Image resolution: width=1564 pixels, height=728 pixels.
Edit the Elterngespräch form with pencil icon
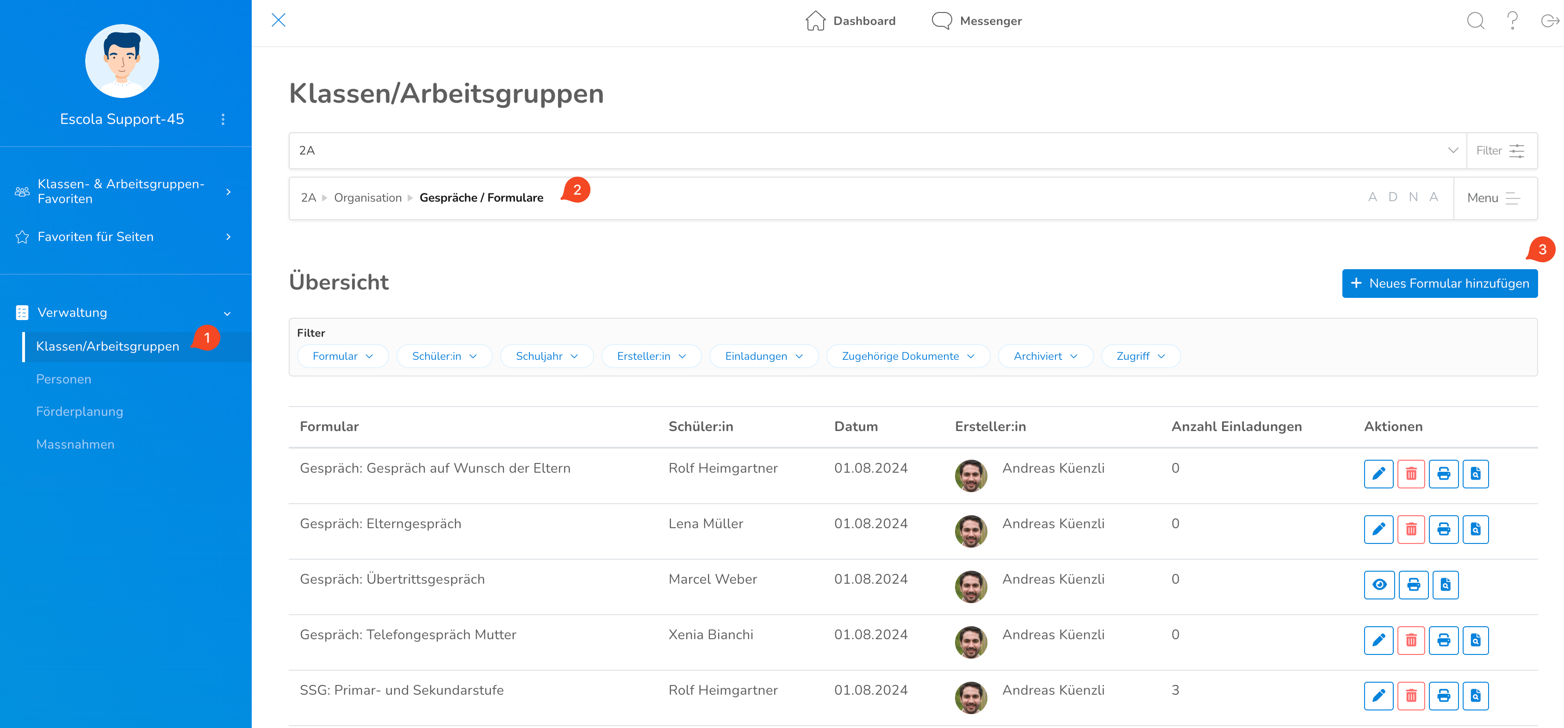pyautogui.click(x=1378, y=529)
